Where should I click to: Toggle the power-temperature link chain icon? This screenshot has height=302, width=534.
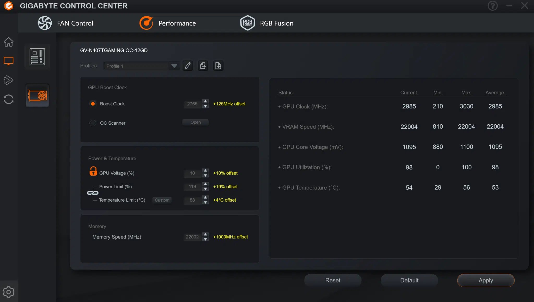coord(93,193)
